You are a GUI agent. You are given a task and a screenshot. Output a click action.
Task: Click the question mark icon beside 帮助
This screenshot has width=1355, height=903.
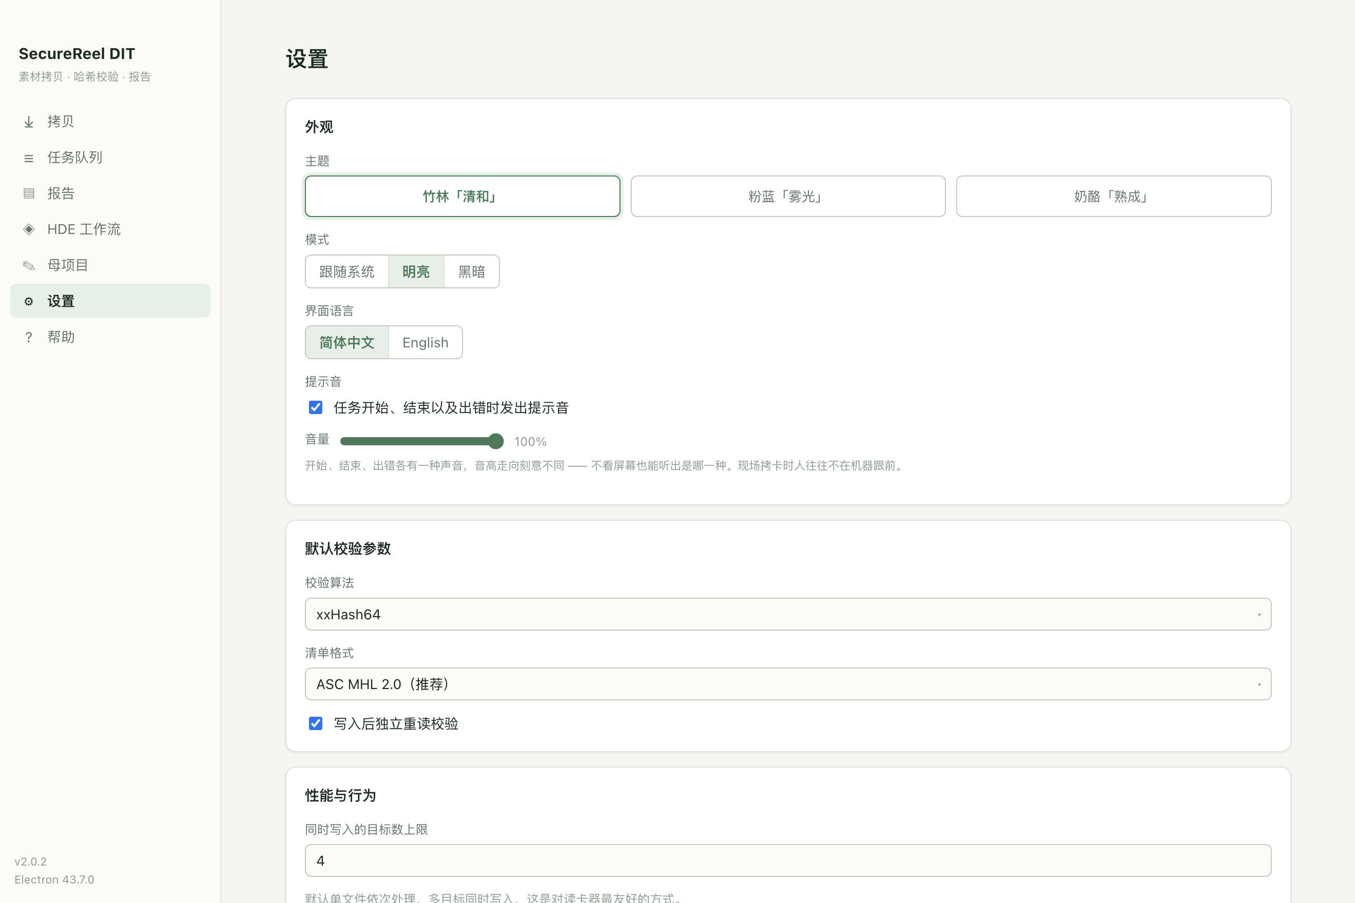(29, 338)
